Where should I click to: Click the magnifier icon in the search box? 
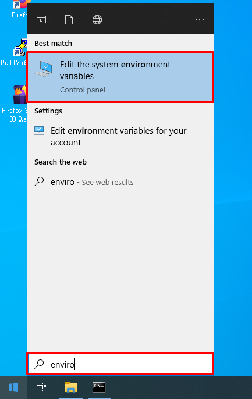(x=39, y=364)
